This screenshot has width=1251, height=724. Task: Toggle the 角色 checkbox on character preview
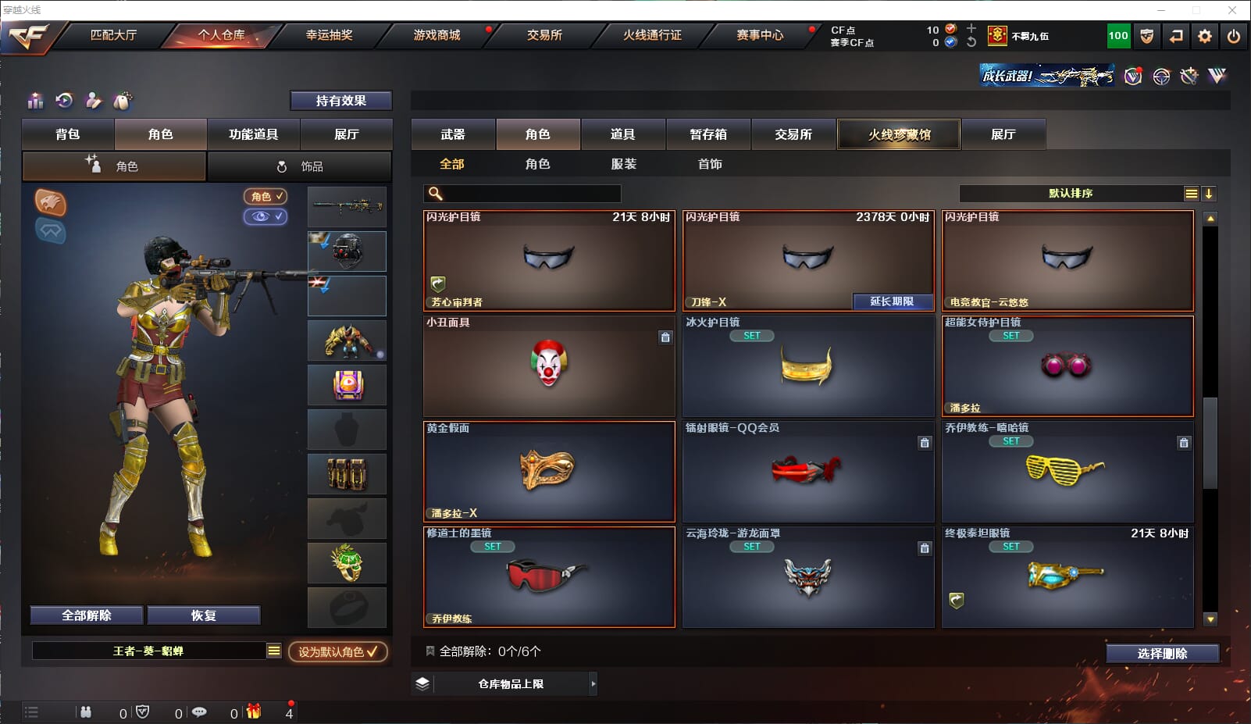266,197
